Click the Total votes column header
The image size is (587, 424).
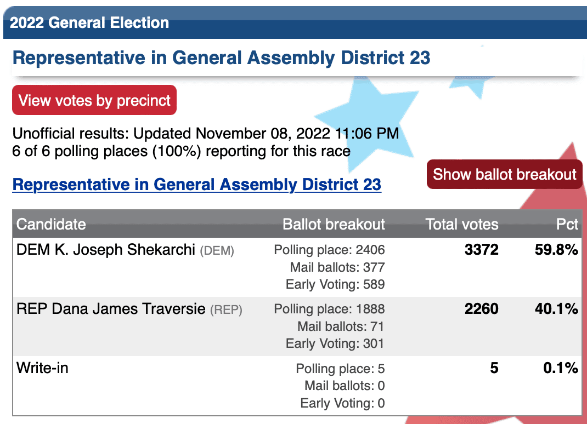coord(462,224)
